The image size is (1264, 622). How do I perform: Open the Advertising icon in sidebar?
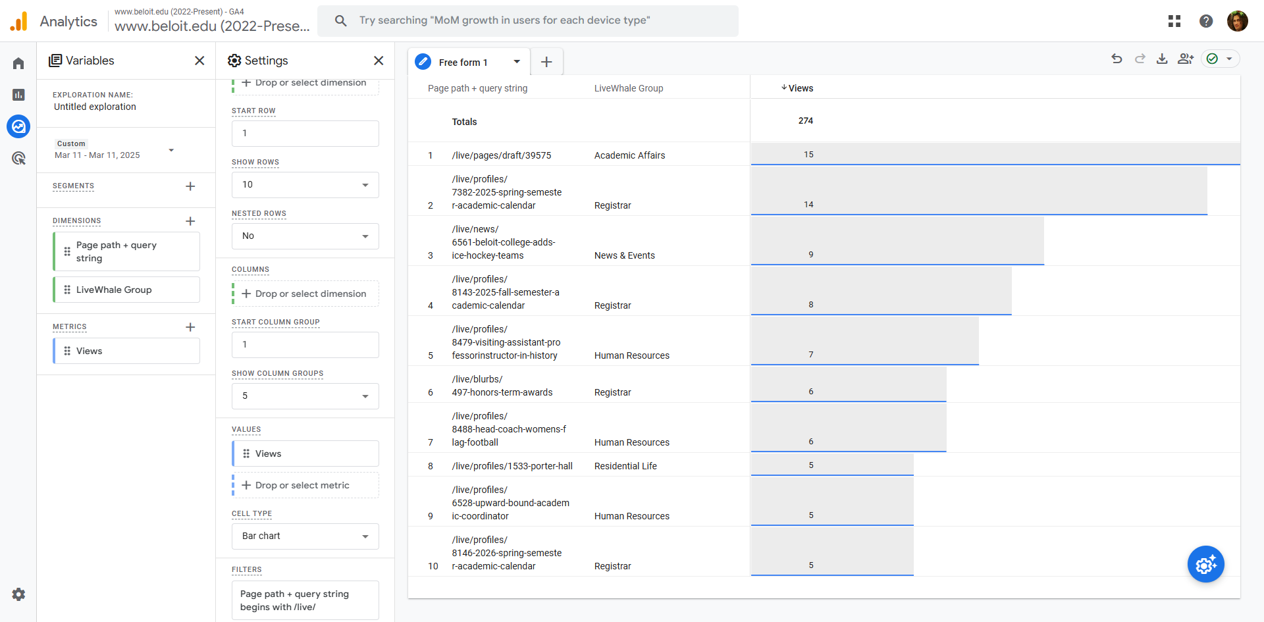(x=18, y=158)
